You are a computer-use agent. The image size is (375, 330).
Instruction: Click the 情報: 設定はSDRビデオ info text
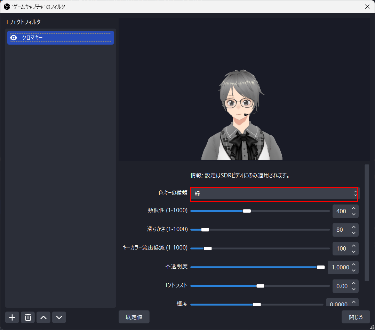pyautogui.click(x=241, y=175)
